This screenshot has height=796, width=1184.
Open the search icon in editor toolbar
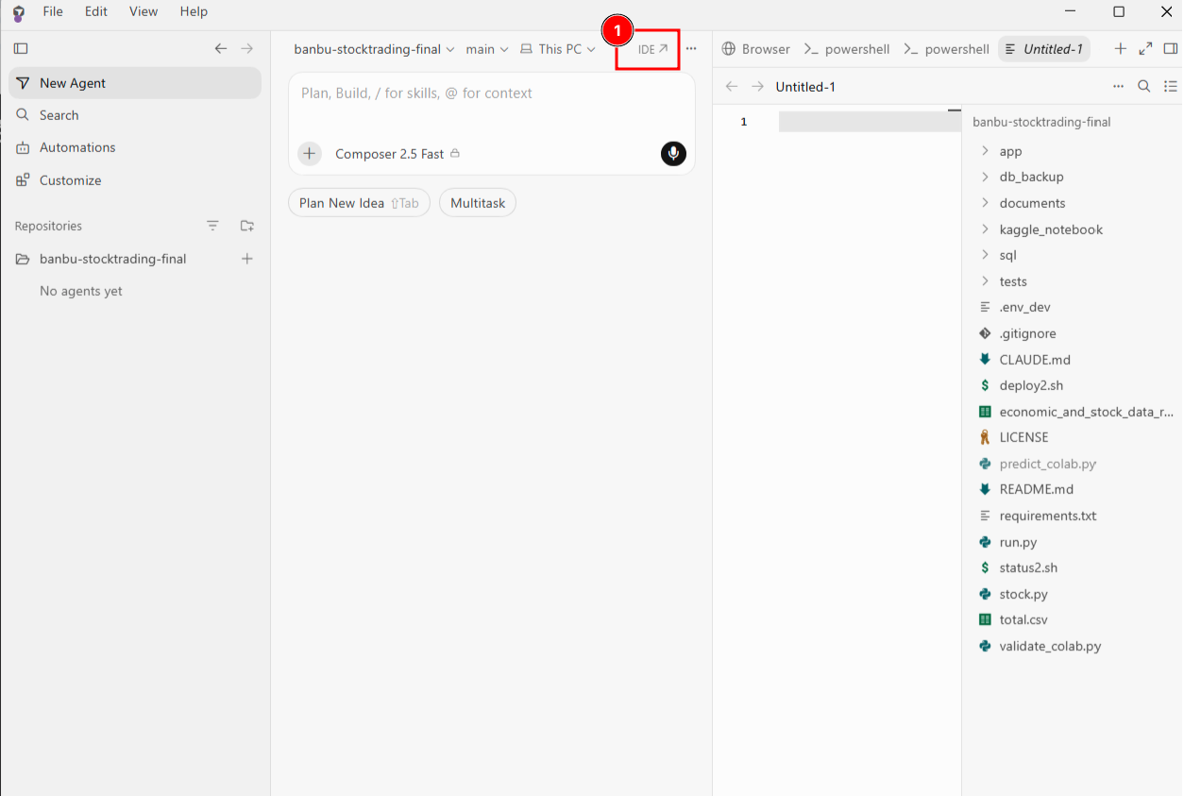(1143, 87)
